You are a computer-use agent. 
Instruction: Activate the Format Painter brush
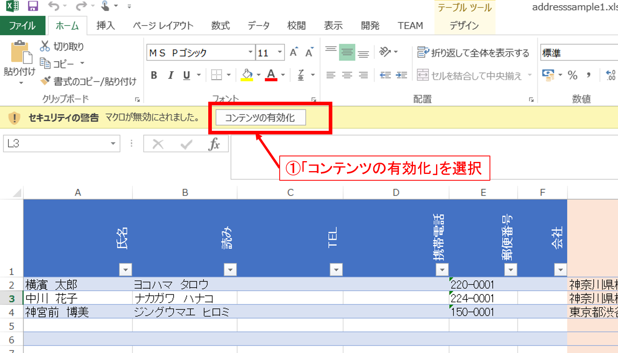coord(45,81)
